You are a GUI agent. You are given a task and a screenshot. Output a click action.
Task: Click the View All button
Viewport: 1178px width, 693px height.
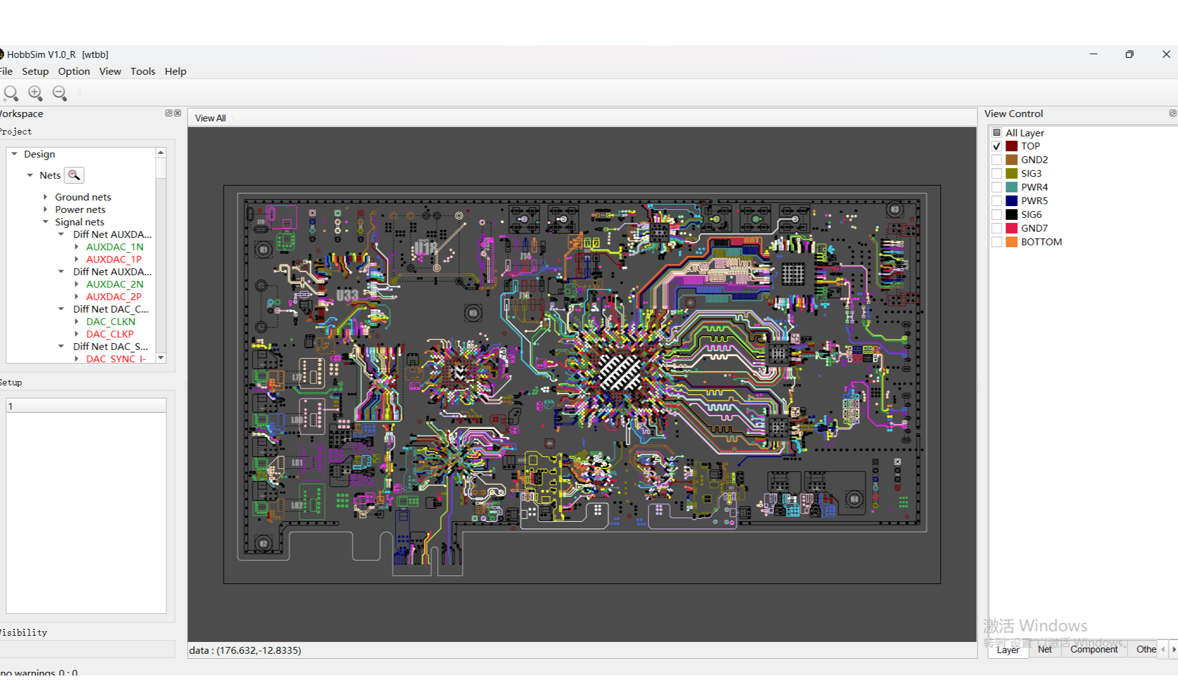211,118
